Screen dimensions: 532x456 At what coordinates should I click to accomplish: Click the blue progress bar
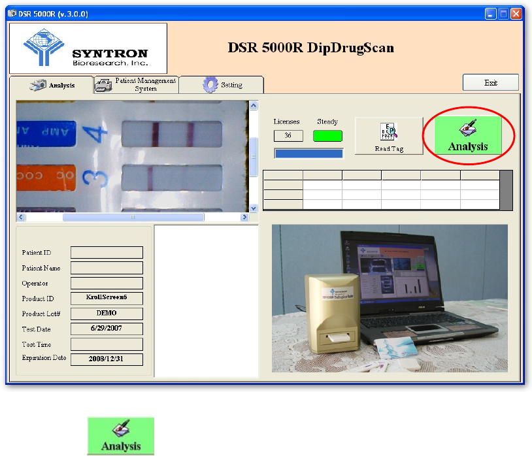click(x=308, y=154)
